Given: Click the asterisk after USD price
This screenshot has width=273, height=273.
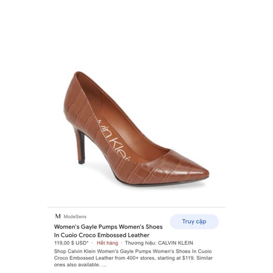Looking at the screenshot, I should (88, 242).
